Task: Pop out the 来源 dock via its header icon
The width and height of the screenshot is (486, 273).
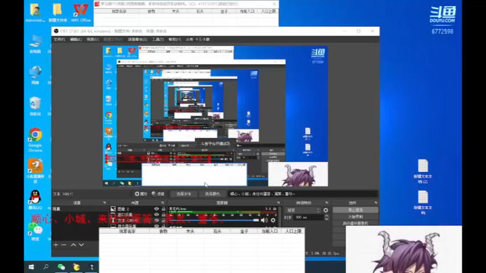Action: coord(162,203)
